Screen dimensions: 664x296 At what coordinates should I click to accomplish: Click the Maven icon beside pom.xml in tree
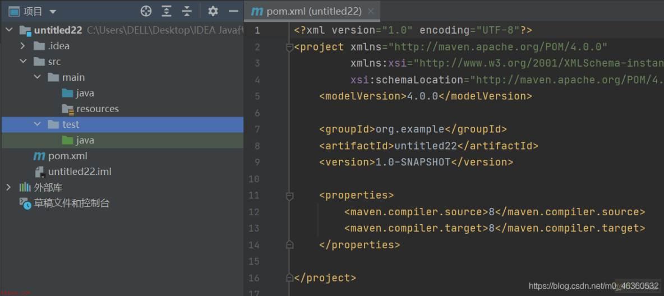pyautogui.click(x=39, y=156)
